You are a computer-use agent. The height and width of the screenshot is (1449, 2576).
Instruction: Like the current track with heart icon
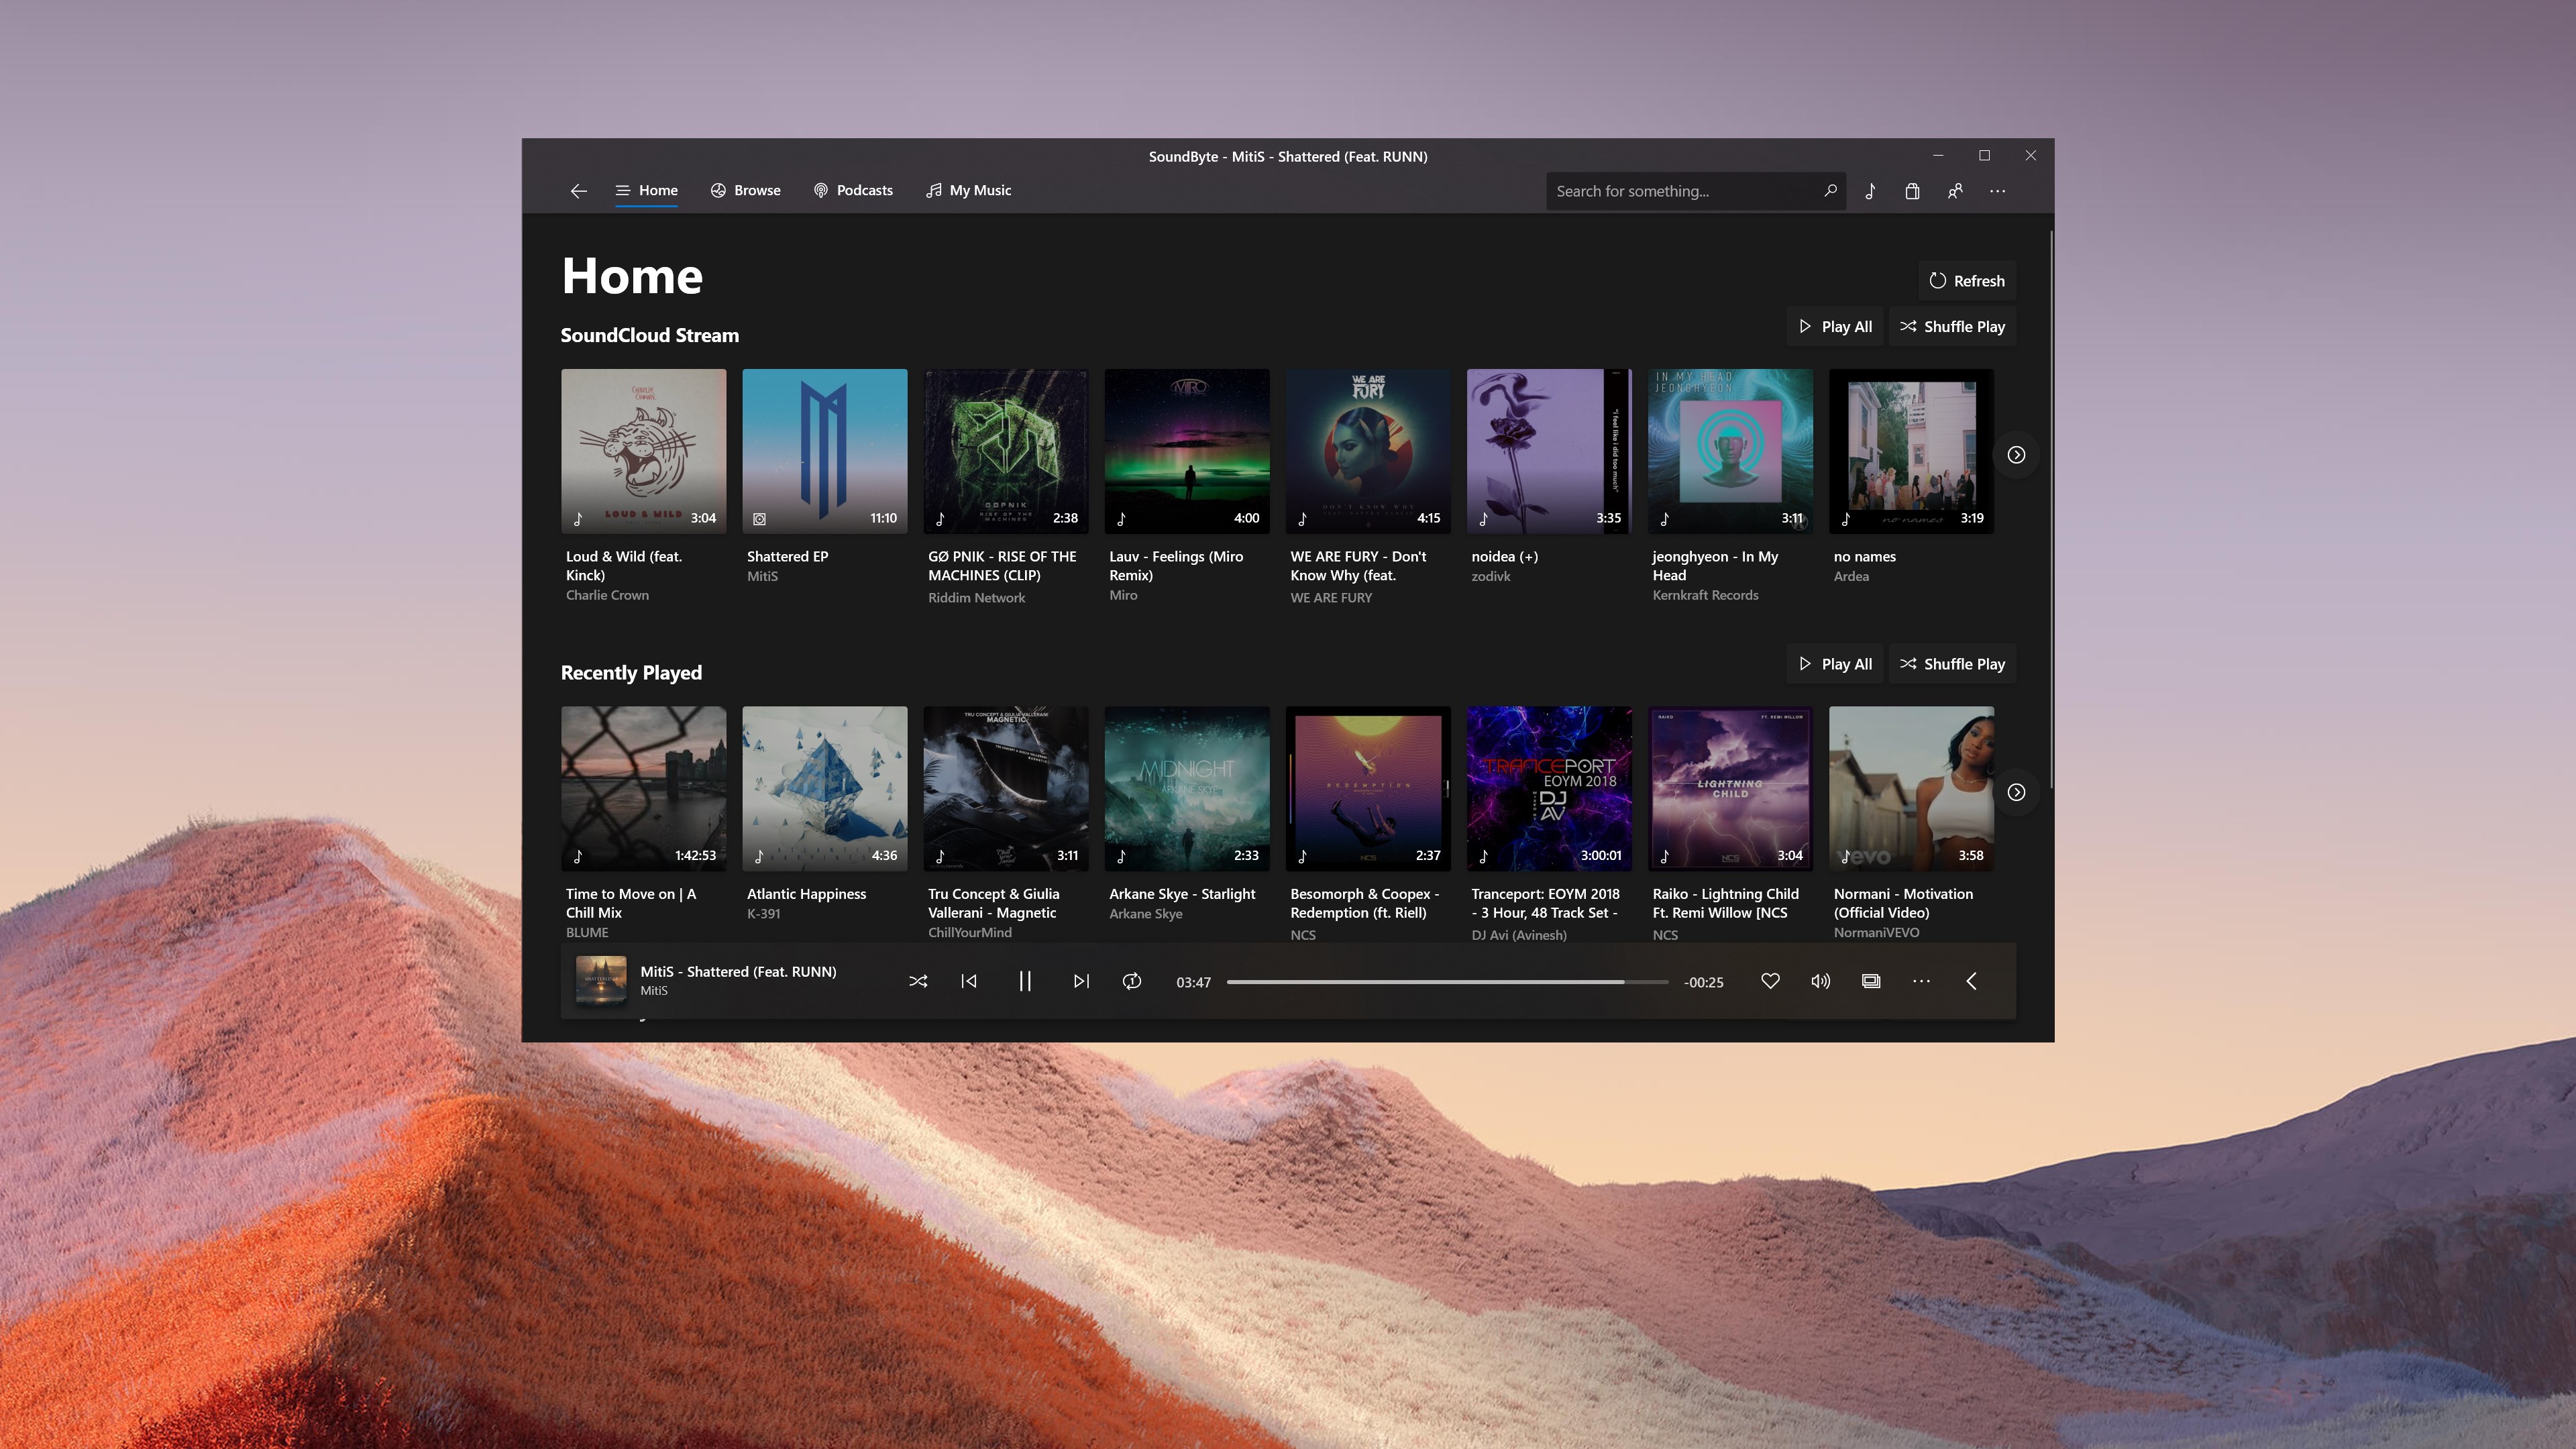(x=1770, y=981)
